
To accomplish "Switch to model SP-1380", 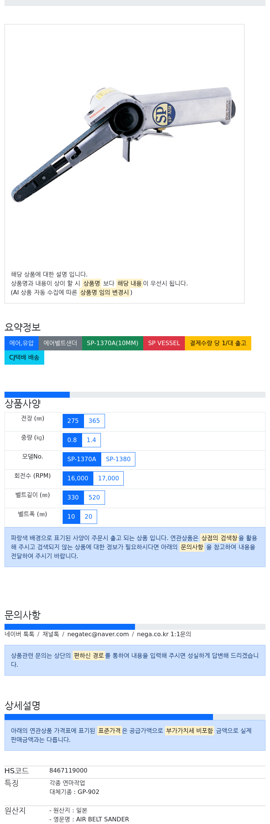I will coord(118,459).
